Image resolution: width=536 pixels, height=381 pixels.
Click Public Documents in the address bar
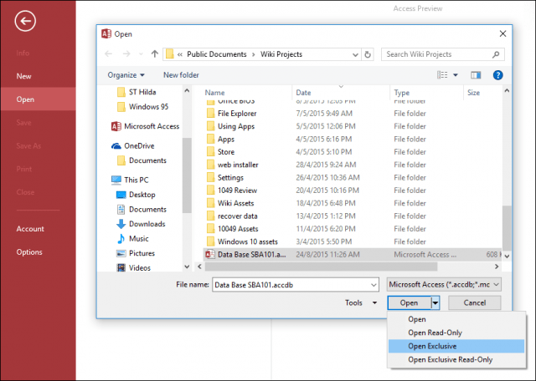[217, 54]
